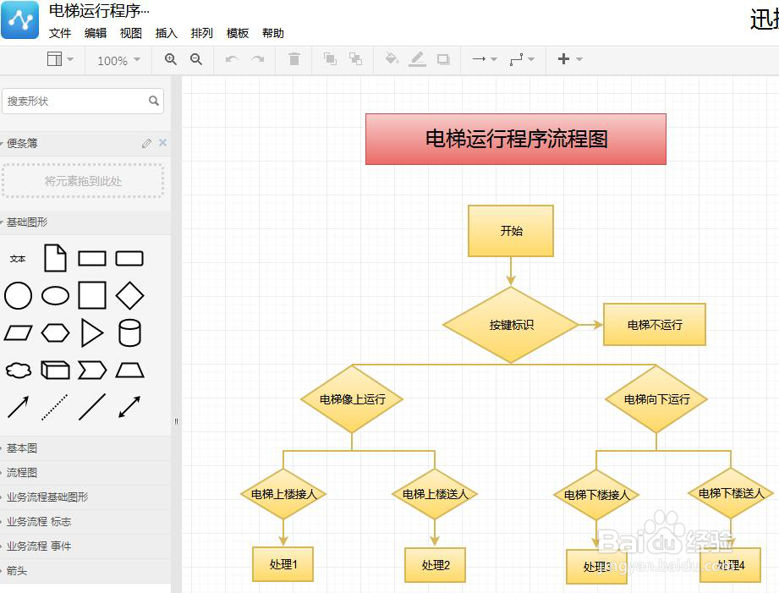Select the Zoom In magnifier tool
Image resolution: width=779 pixels, height=593 pixels.
(x=170, y=59)
